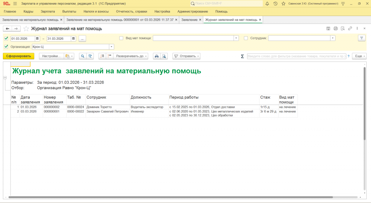Viewport: 371px width, 203px height.
Task: Click the filter funnel icon at right
Action: pyautogui.click(x=361, y=38)
